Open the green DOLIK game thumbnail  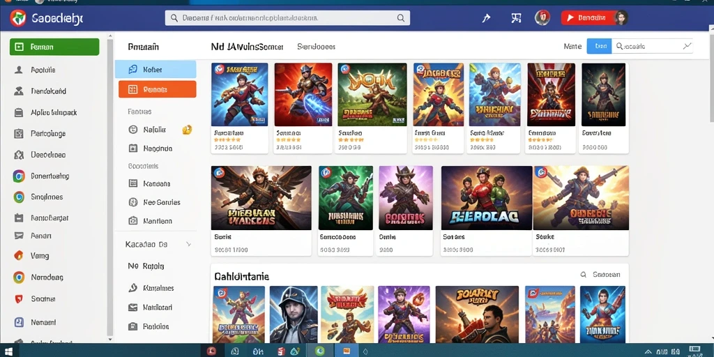[372, 95]
